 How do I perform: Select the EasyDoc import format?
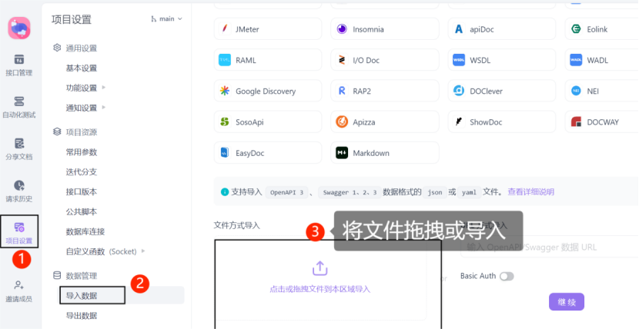point(268,152)
